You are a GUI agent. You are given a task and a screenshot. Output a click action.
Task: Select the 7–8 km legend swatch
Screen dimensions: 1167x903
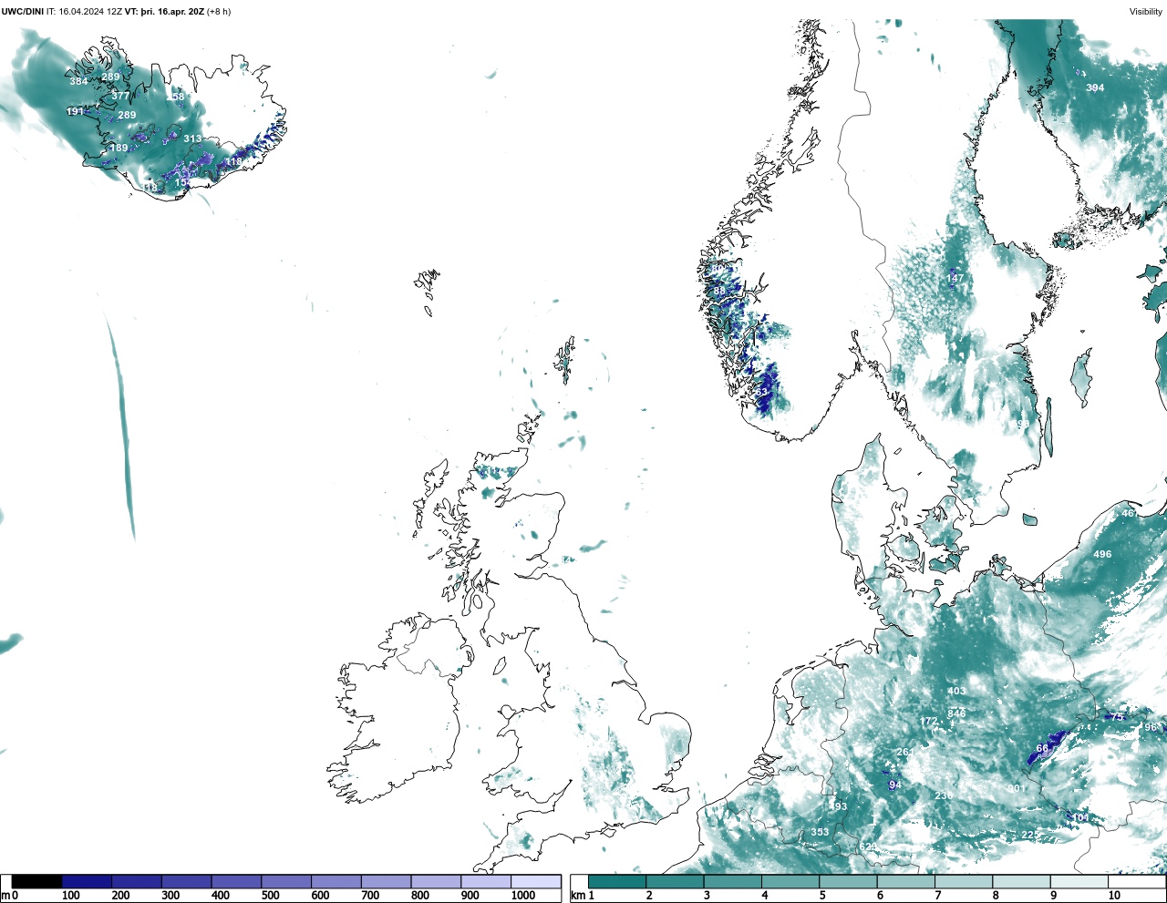(x=964, y=881)
